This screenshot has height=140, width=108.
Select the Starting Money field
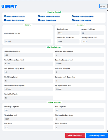[68, 33]
